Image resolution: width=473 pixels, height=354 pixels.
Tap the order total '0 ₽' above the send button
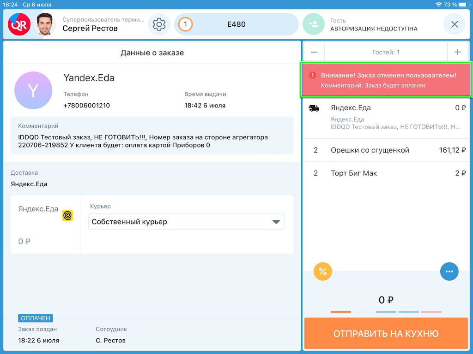click(386, 300)
